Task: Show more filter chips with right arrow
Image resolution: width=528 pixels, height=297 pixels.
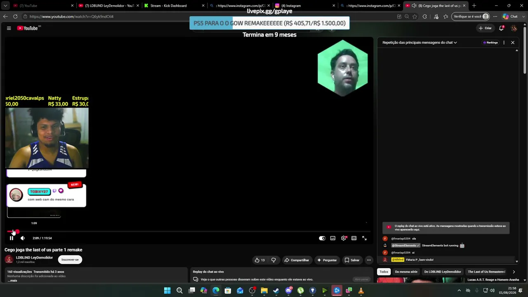Action: click(x=514, y=272)
